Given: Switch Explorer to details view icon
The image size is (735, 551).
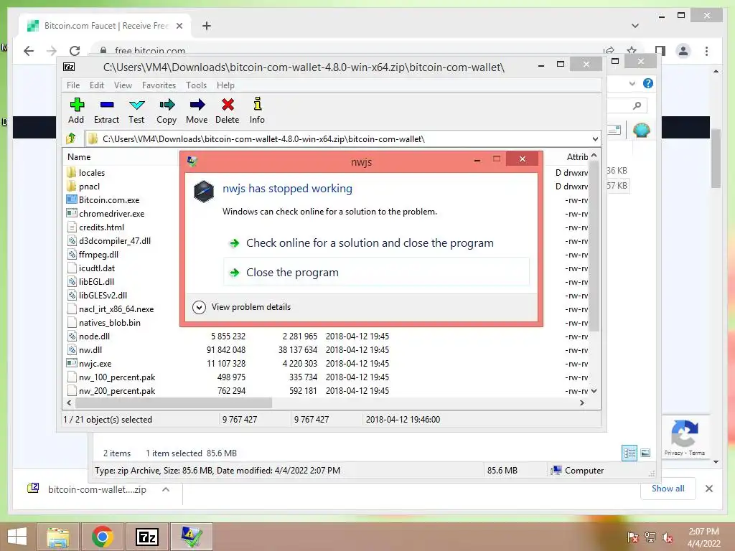Looking at the screenshot, I should [629, 453].
